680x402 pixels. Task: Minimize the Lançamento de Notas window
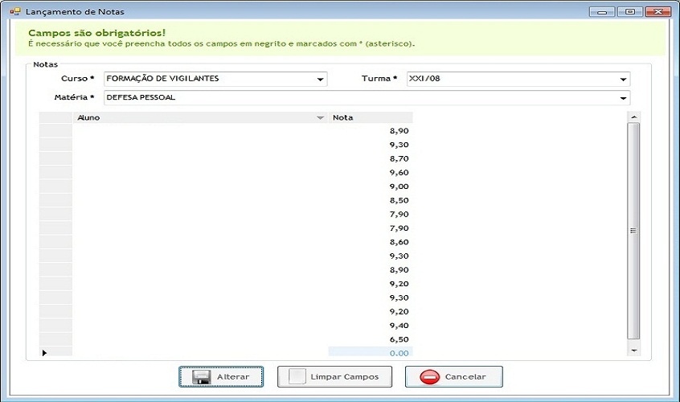tap(602, 12)
